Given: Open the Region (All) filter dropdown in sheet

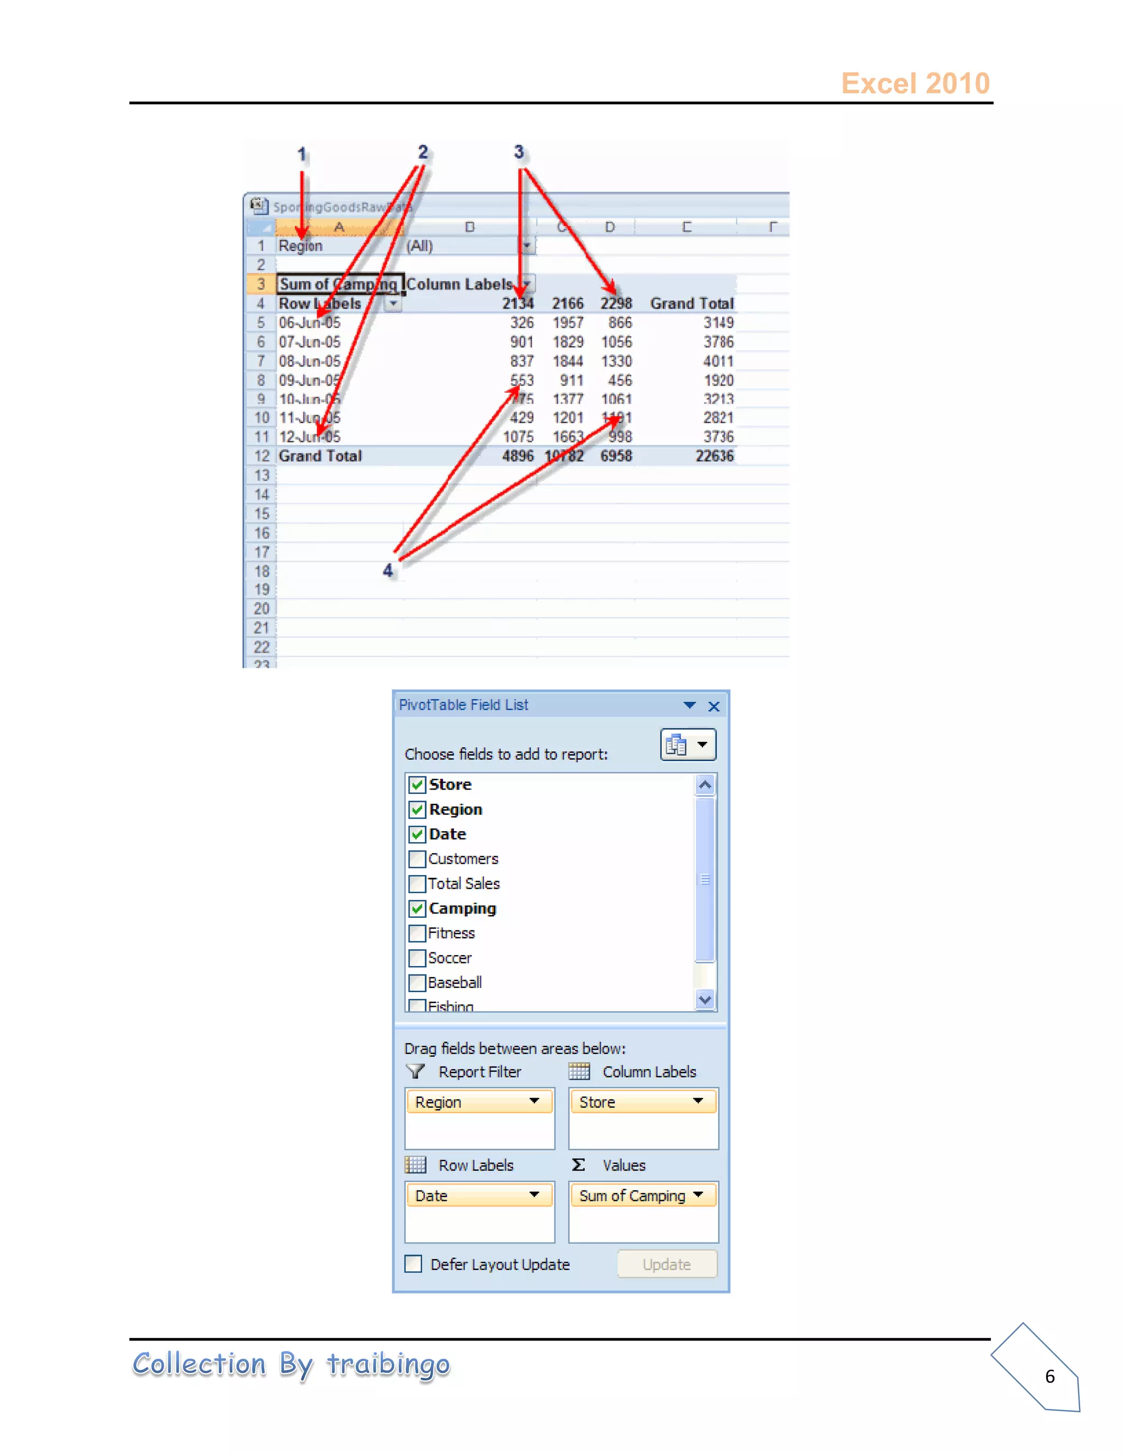Looking at the screenshot, I should 526,246.
